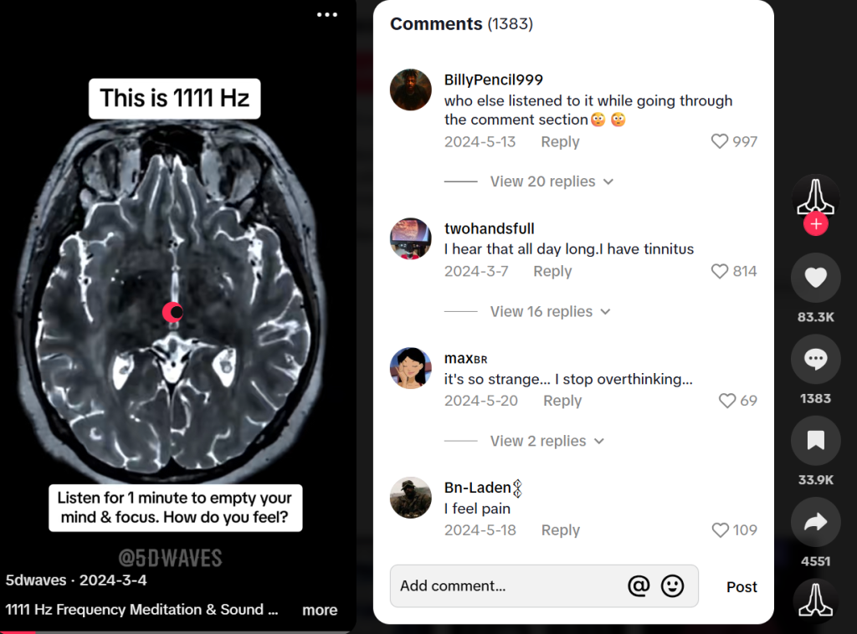The height and width of the screenshot is (634, 857).
Task: Open comments via speech bubble icon
Action: (x=815, y=360)
